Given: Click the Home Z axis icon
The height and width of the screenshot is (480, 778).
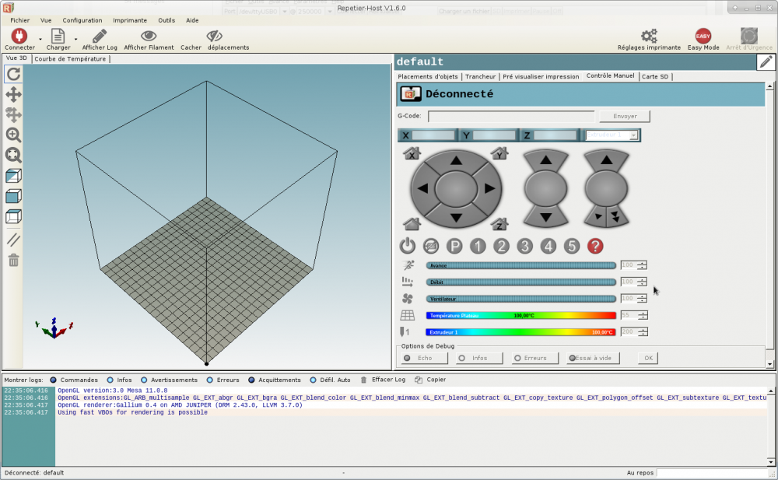Looking at the screenshot, I should (499, 224).
